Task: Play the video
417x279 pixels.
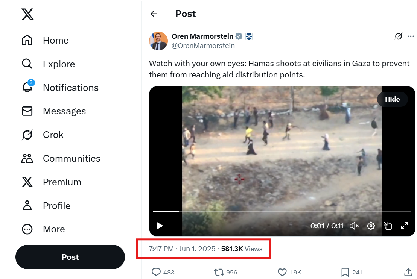Action: coord(160,226)
